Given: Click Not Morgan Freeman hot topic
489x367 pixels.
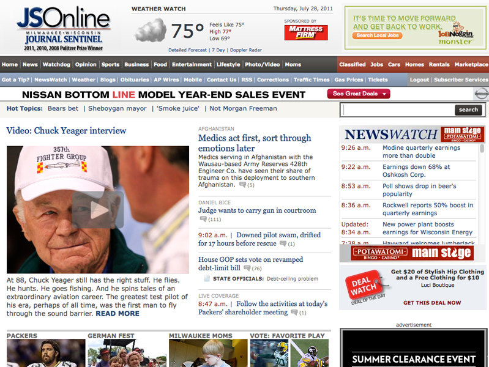Looking at the screenshot, I should (243, 108).
